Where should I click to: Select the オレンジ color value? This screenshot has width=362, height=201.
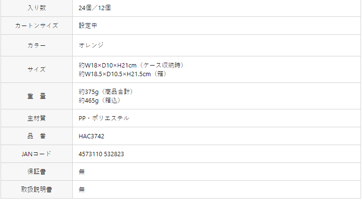pos(91,45)
